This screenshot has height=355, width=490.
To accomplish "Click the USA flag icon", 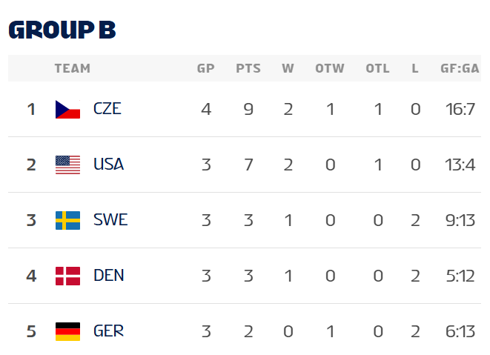I will point(67,165).
